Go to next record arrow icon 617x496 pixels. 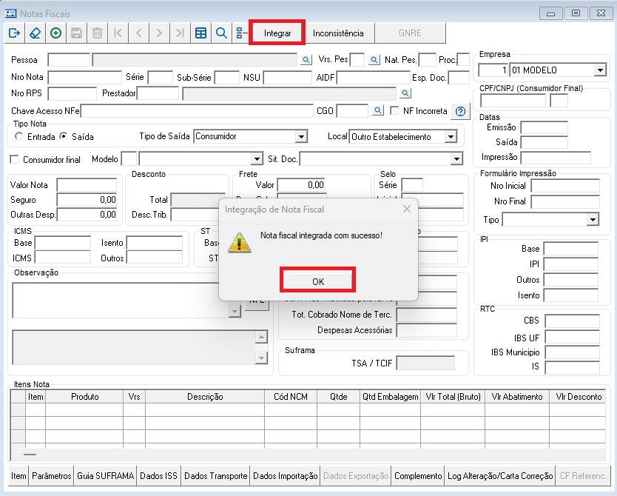[159, 33]
